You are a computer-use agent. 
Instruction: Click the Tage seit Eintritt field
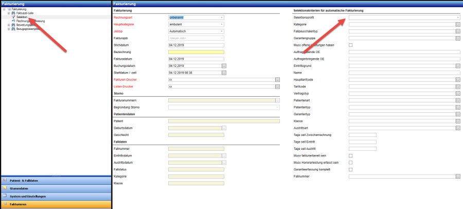pos(363,142)
